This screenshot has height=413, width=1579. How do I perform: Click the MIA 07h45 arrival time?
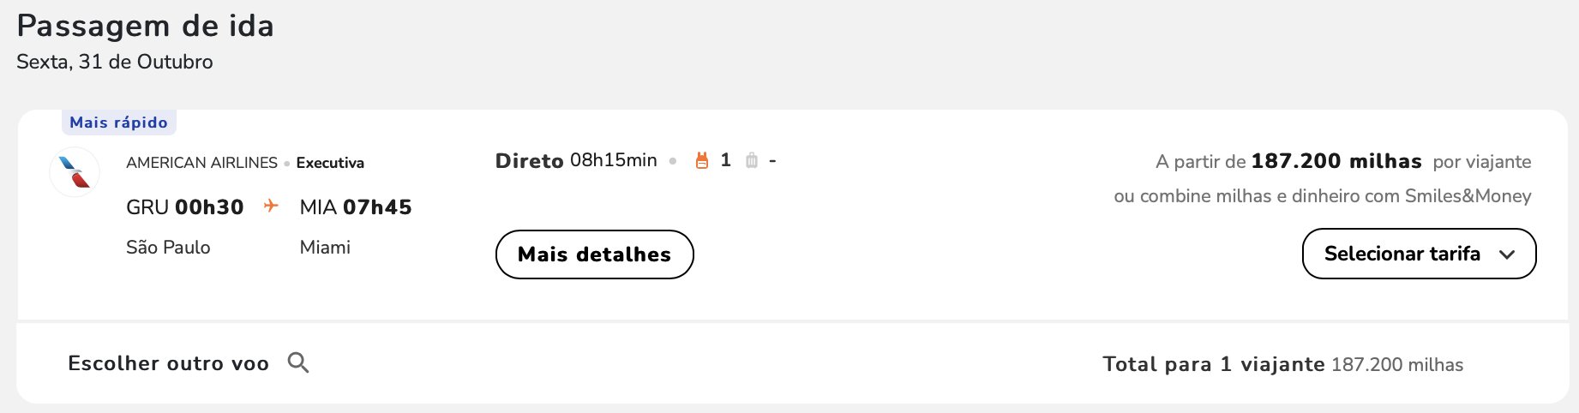pyautogui.click(x=356, y=206)
